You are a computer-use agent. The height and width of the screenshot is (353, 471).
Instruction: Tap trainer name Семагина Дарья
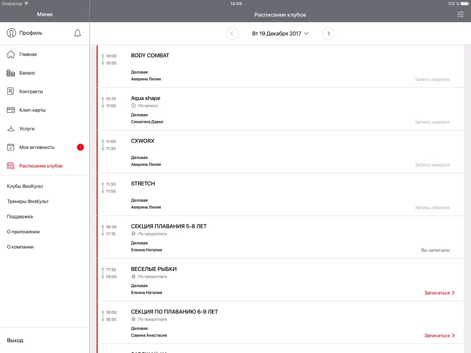[147, 121]
